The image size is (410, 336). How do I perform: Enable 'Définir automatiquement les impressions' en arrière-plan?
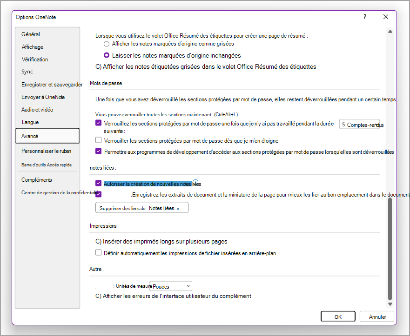click(98, 252)
